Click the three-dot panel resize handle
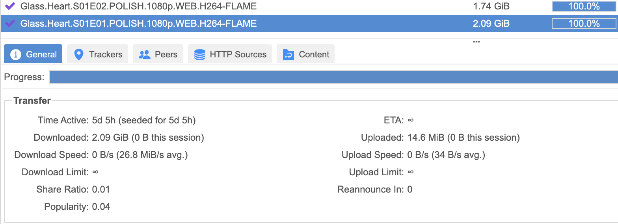618x224 pixels. tap(476, 41)
